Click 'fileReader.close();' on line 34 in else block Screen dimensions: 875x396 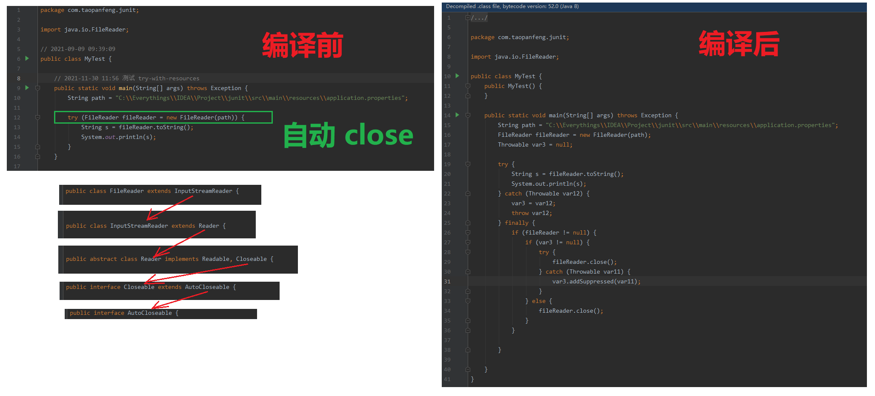click(571, 311)
